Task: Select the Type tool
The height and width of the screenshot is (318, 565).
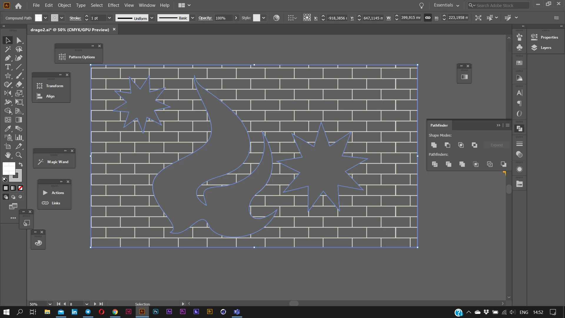Action: [x=8, y=67]
